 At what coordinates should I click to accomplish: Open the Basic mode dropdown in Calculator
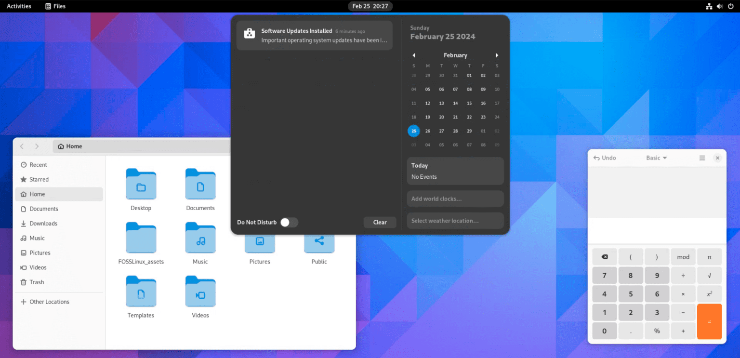tap(656, 158)
